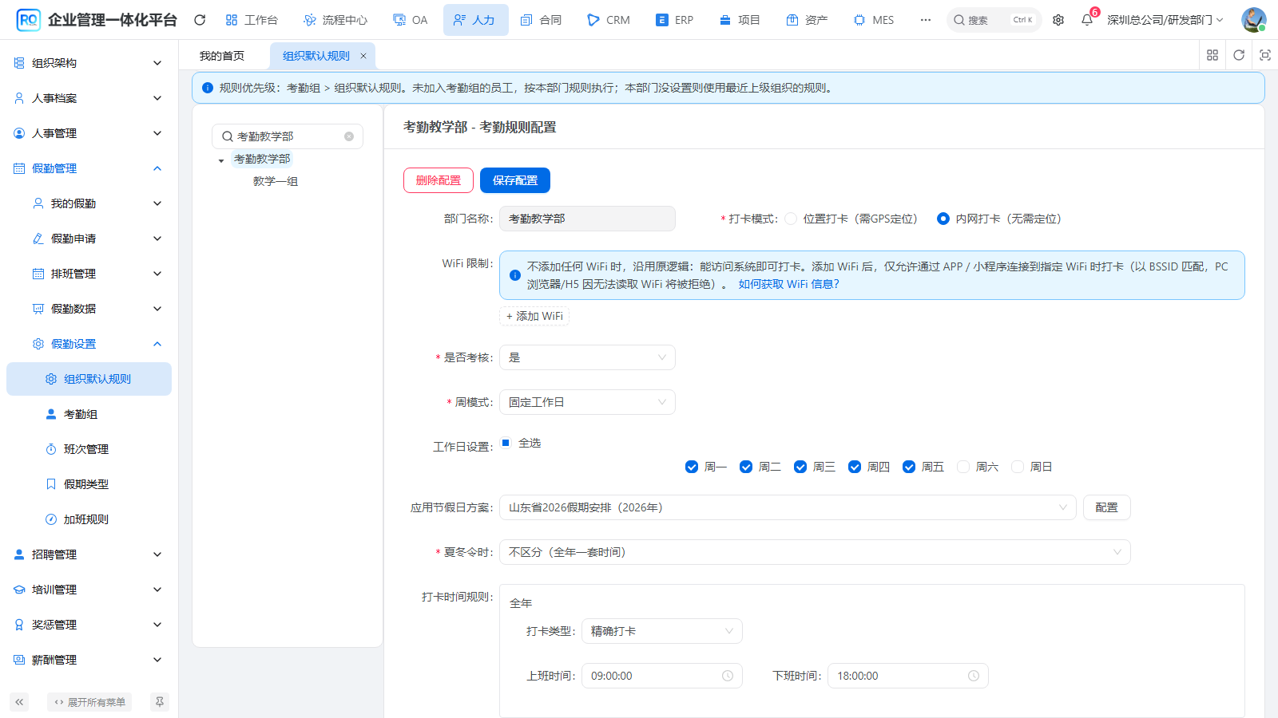Select 教学一组 in department tree
This screenshot has width=1278, height=718.
point(276,181)
